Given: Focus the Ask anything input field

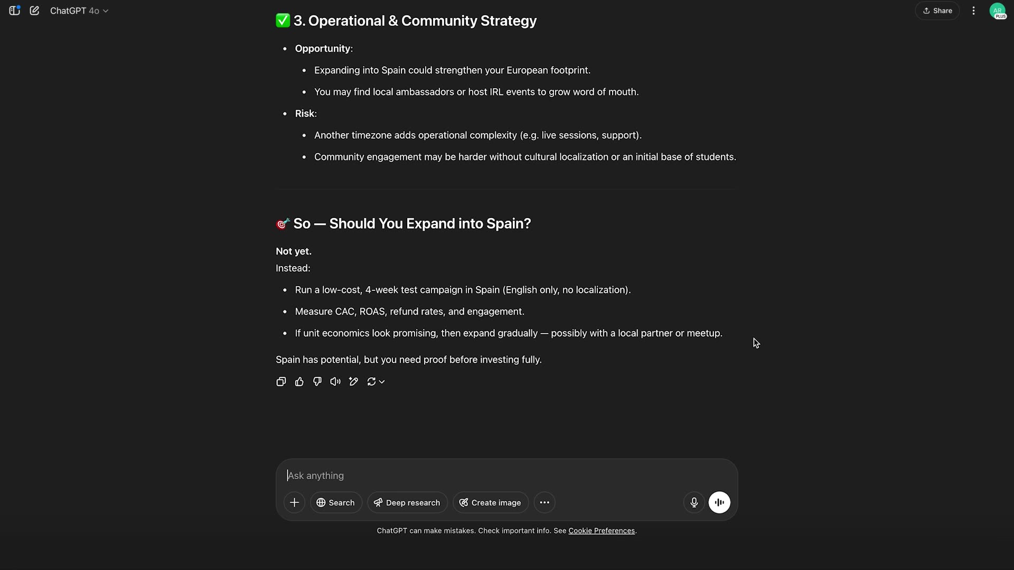Looking at the screenshot, I should [x=506, y=476].
